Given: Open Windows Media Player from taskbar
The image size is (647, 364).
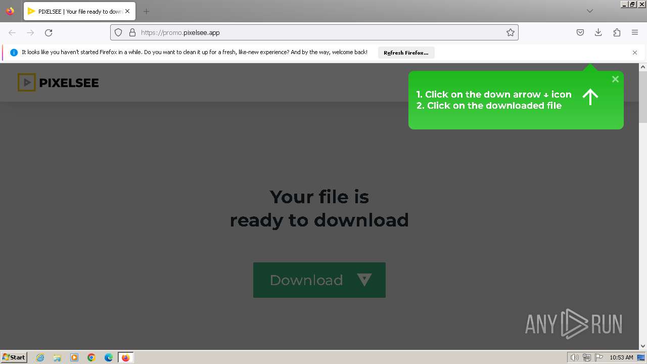Looking at the screenshot, I should 74,357.
